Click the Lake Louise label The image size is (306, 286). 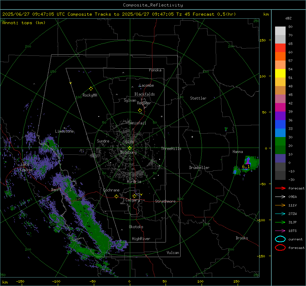pos(26,167)
